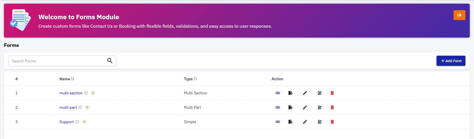Open the multi section form link
This screenshot has height=139, width=474.
pos(71,93)
